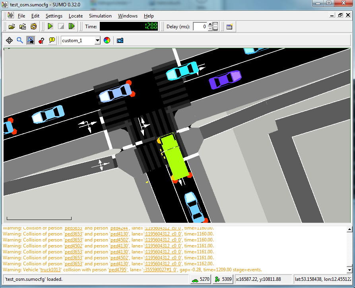Open a simulation configuration file

pos(12,26)
